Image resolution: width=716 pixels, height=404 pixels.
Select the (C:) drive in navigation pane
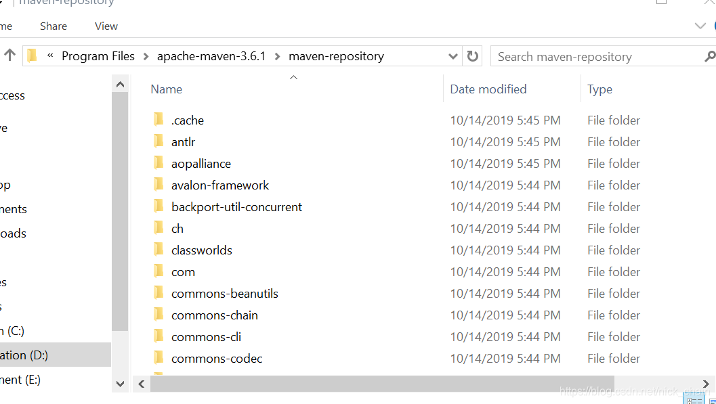12,331
